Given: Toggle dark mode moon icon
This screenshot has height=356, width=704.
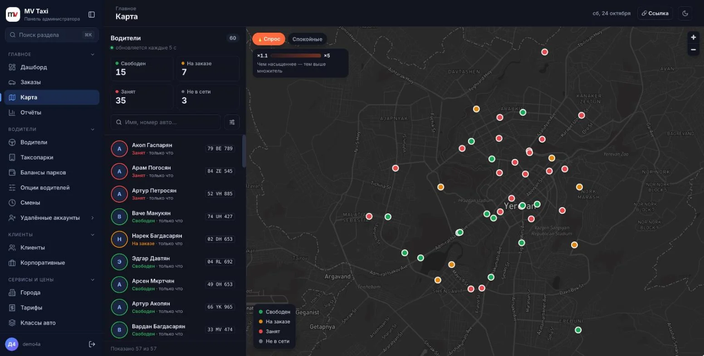Looking at the screenshot, I should [685, 14].
